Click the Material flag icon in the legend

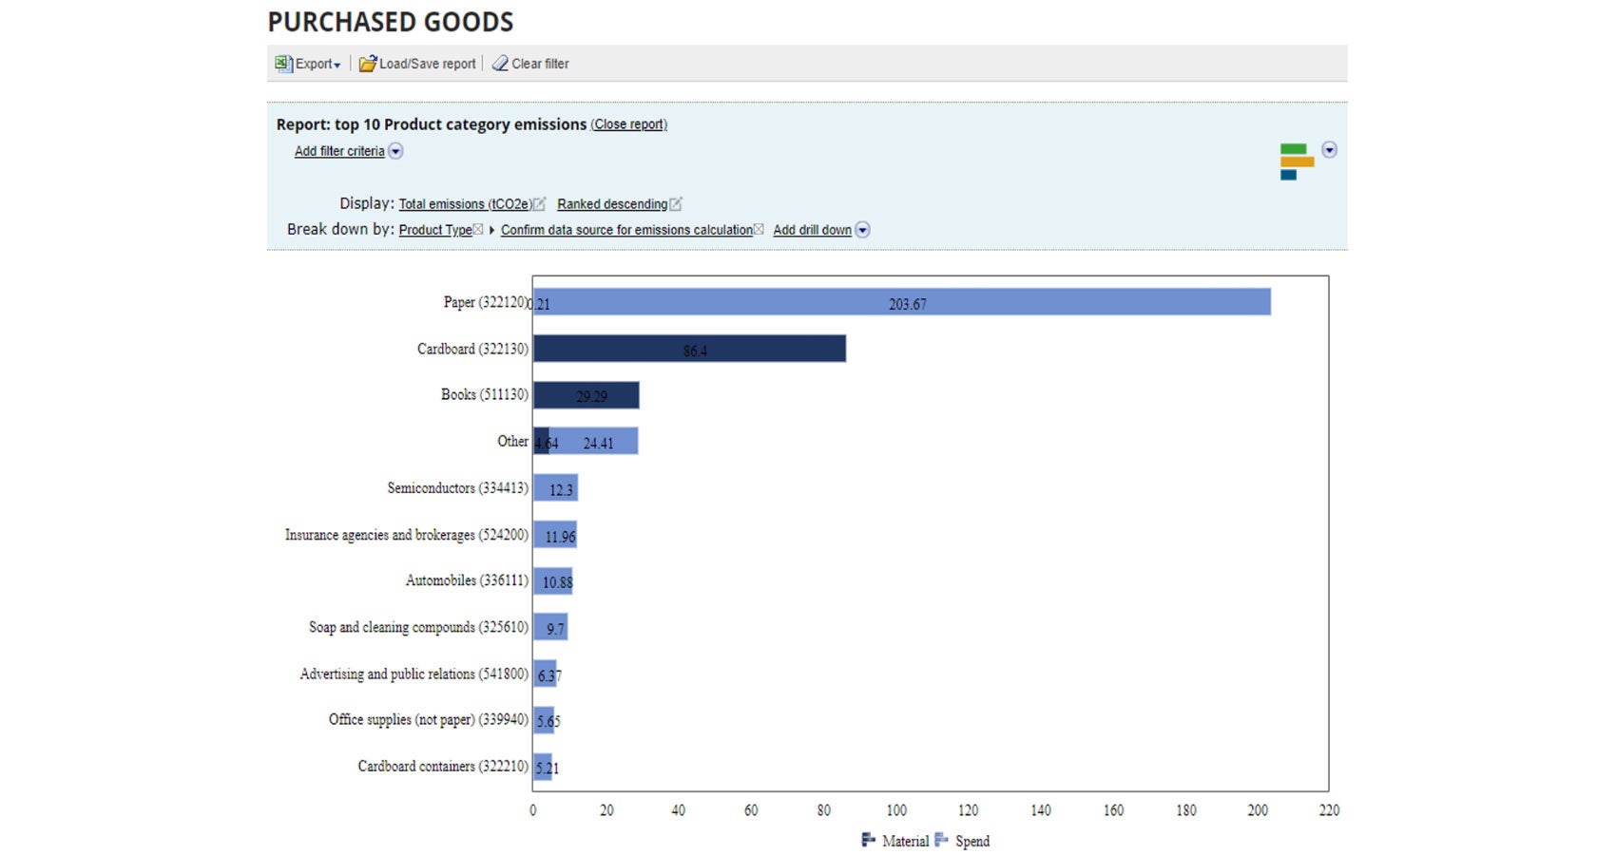tap(867, 841)
